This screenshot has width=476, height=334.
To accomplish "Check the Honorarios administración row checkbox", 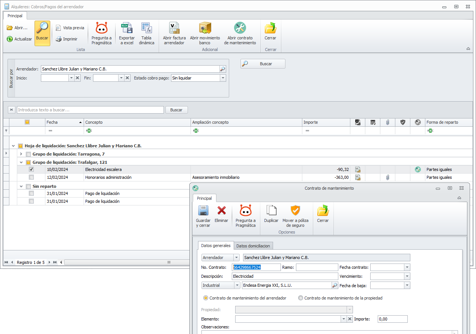I will [x=32, y=177].
